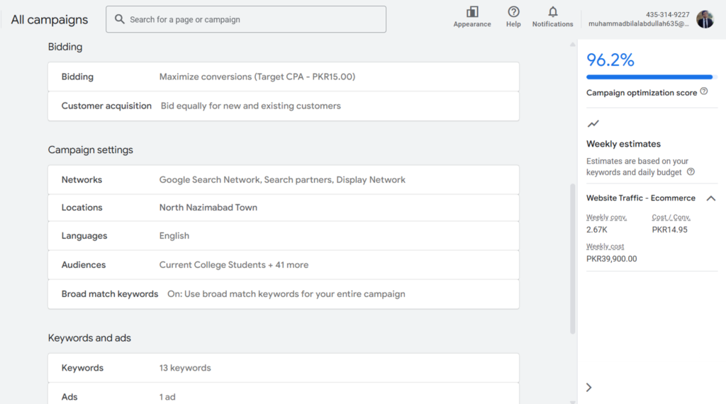Click the optimization score progress bar
The height and width of the screenshot is (404, 726).
tap(652, 77)
